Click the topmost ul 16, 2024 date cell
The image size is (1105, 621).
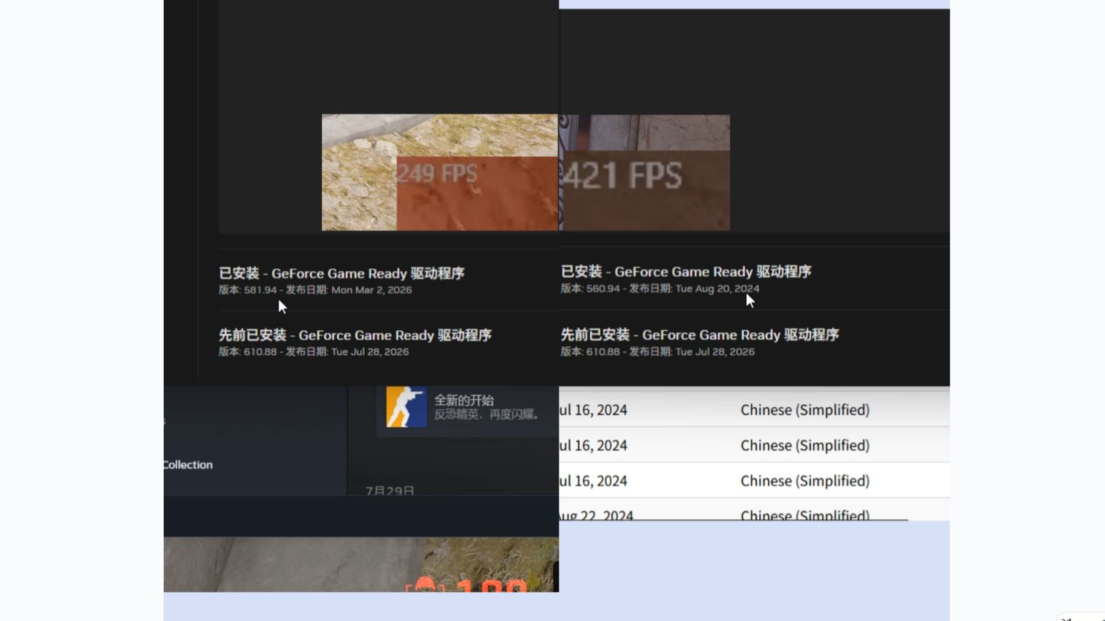[x=593, y=410]
